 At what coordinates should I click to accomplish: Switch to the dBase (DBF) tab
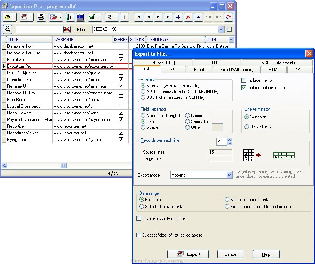(164, 63)
